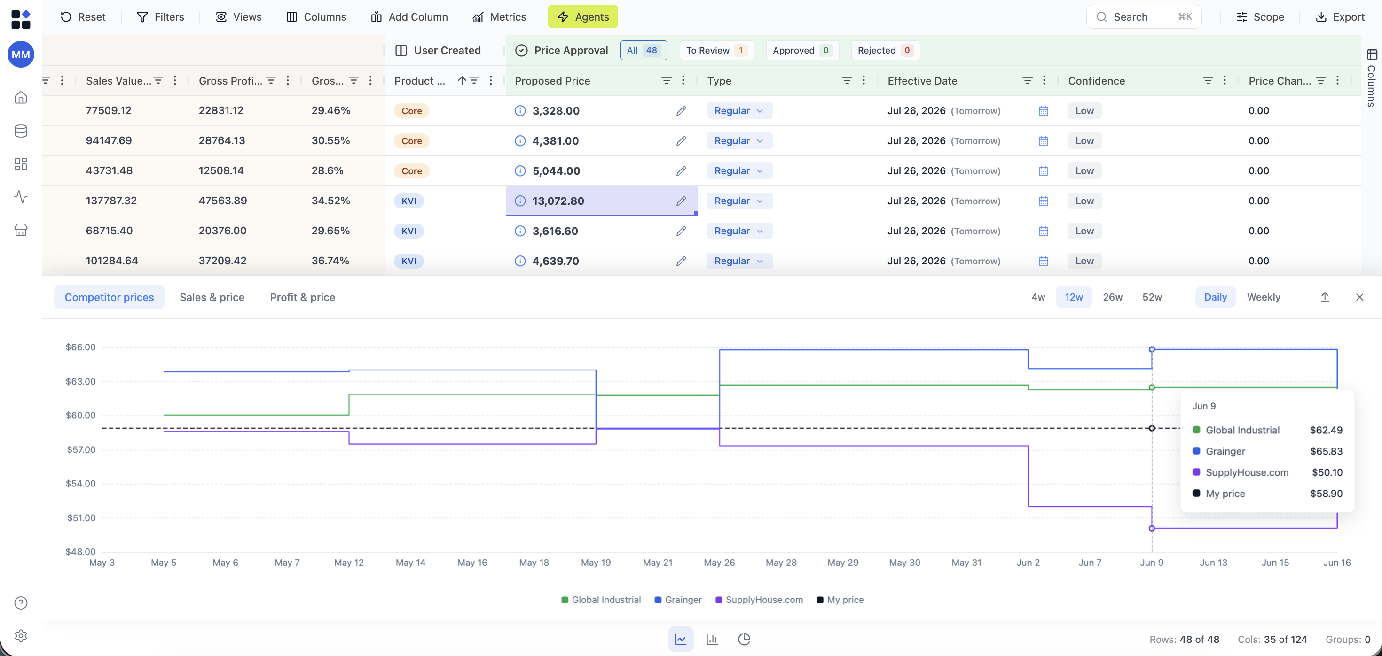Open filter for Confidence column
The height and width of the screenshot is (656, 1382).
tap(1208, 80)
